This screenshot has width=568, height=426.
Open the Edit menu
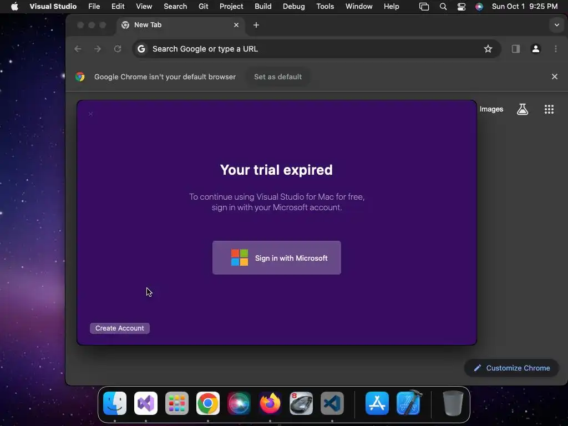(x=118, y=7)
